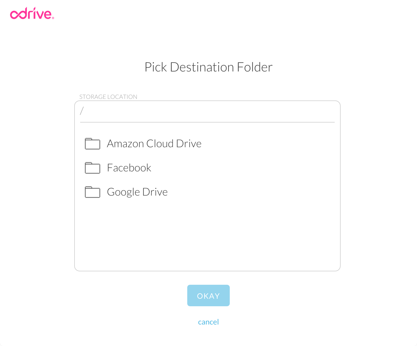Image resolution: width=417 pixels, height=346 pixels.
Task: Click the Pick Destination Folder heading
Action: tap(208, 67)
